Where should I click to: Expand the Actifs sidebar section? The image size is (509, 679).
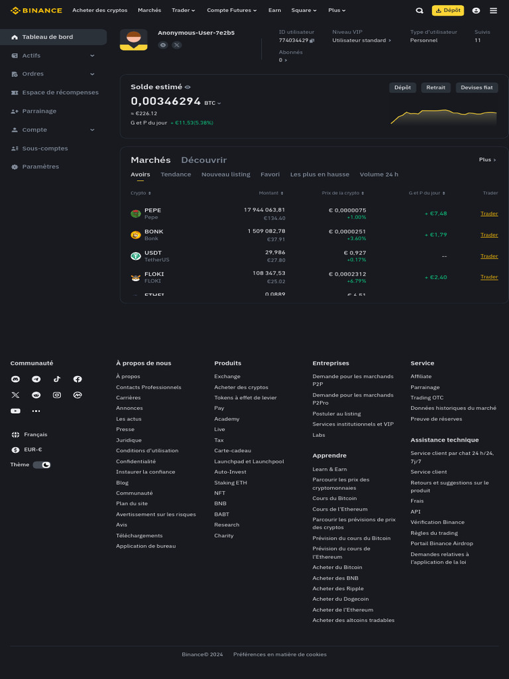(92, 56)
